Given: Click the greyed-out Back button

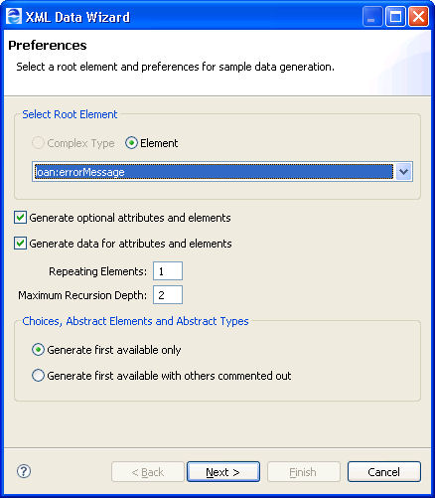Looking at the screenshot, I should point(148,472).
